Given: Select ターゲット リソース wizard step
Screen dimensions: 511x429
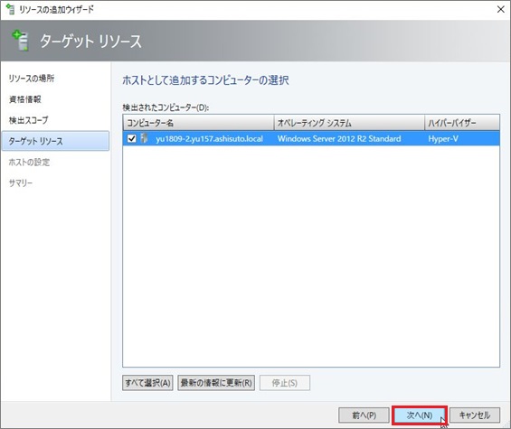Looking at the screenshot, I should (55, 141).
